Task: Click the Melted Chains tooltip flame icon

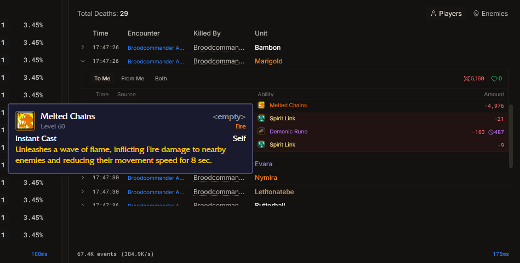Action: [x=25, y=121]
